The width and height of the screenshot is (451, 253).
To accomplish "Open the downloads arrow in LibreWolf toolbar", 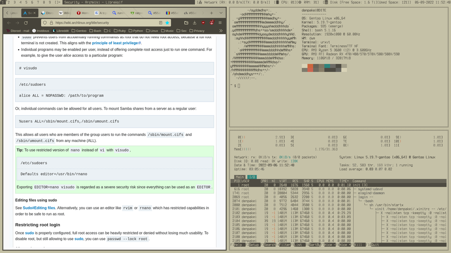I will click(x=195, y=22).
